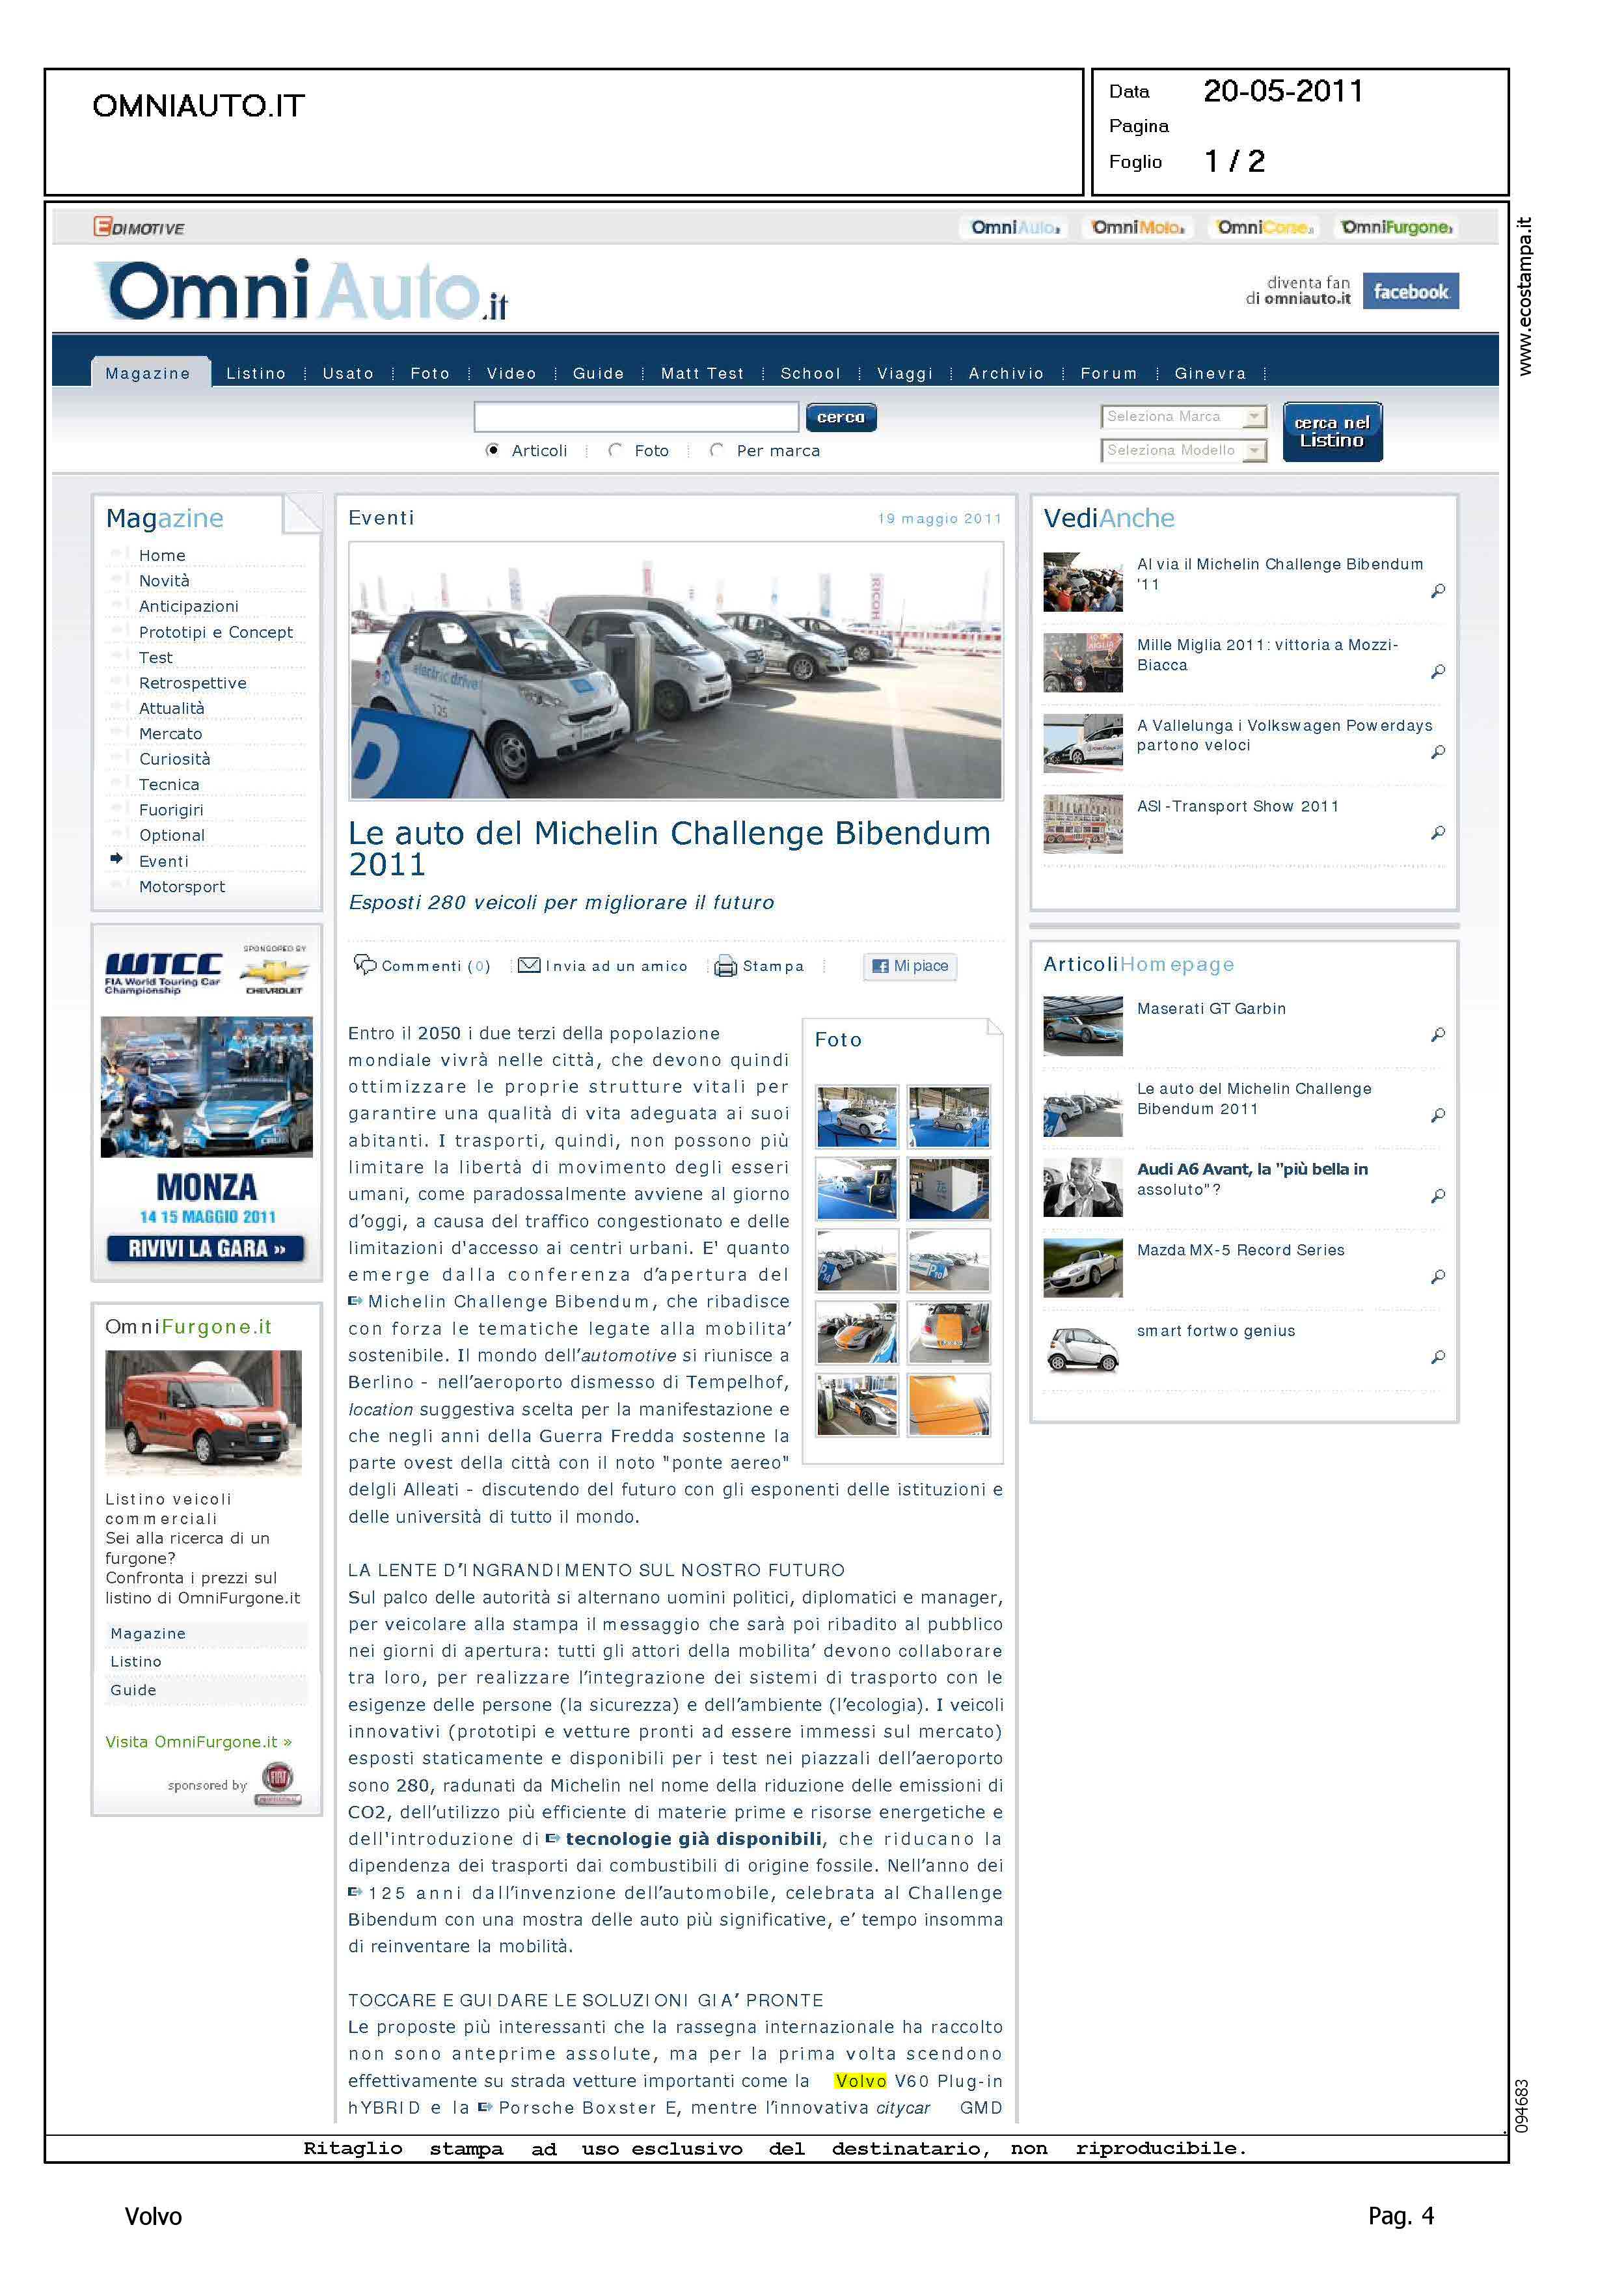
Task: Open the first photo thumbnail in Foto gallery
Action: 856,1116
